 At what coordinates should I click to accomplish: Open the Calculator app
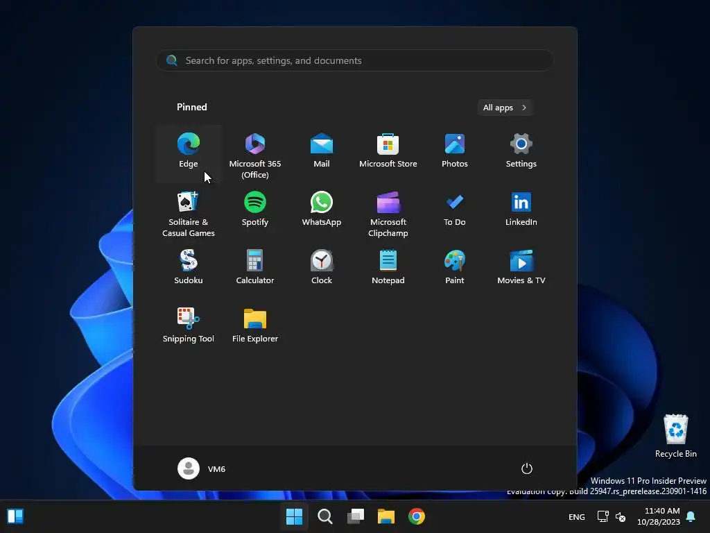click(255, 269)
